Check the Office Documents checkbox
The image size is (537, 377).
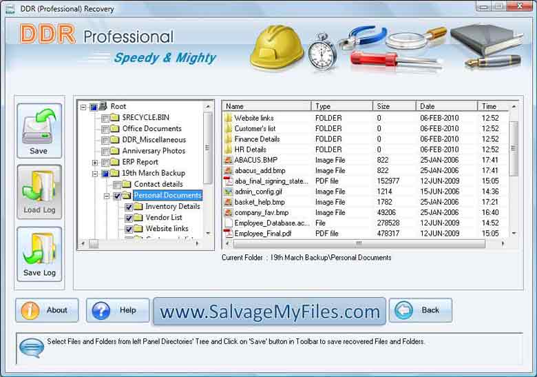pyautogui.click(x=105, y=130)
